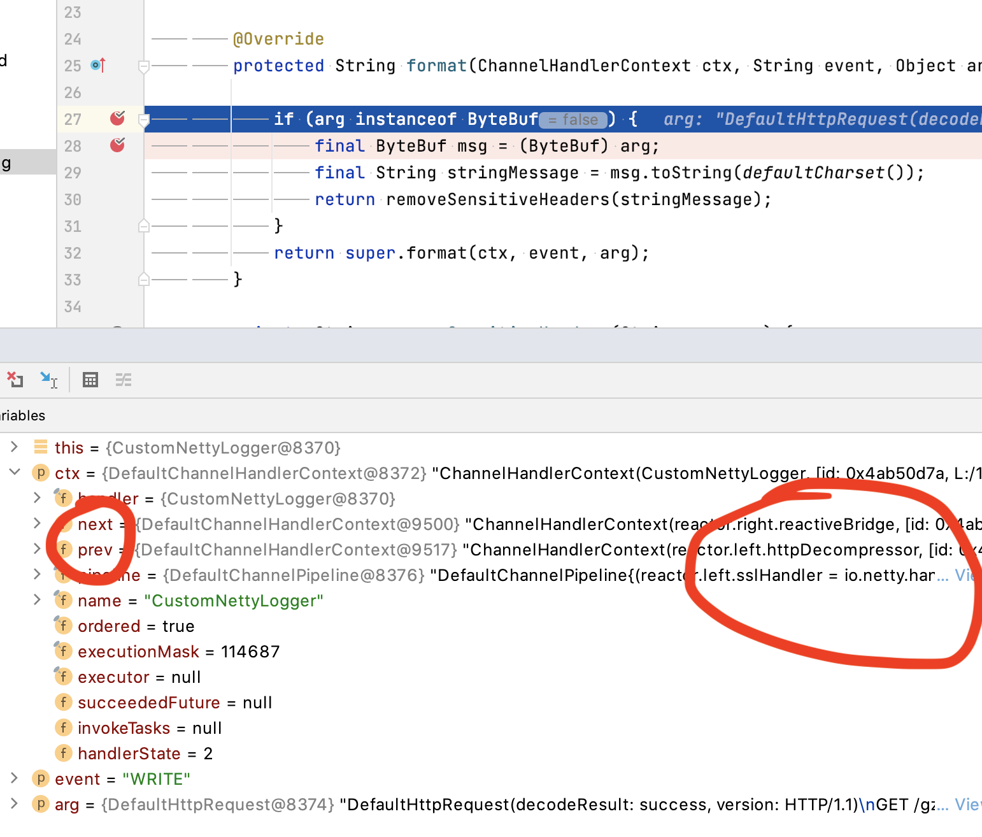Expand the handler field node
This screenshot has width=982, height=837.
37,498
